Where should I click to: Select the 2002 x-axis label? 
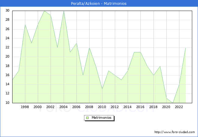(50, 107)
